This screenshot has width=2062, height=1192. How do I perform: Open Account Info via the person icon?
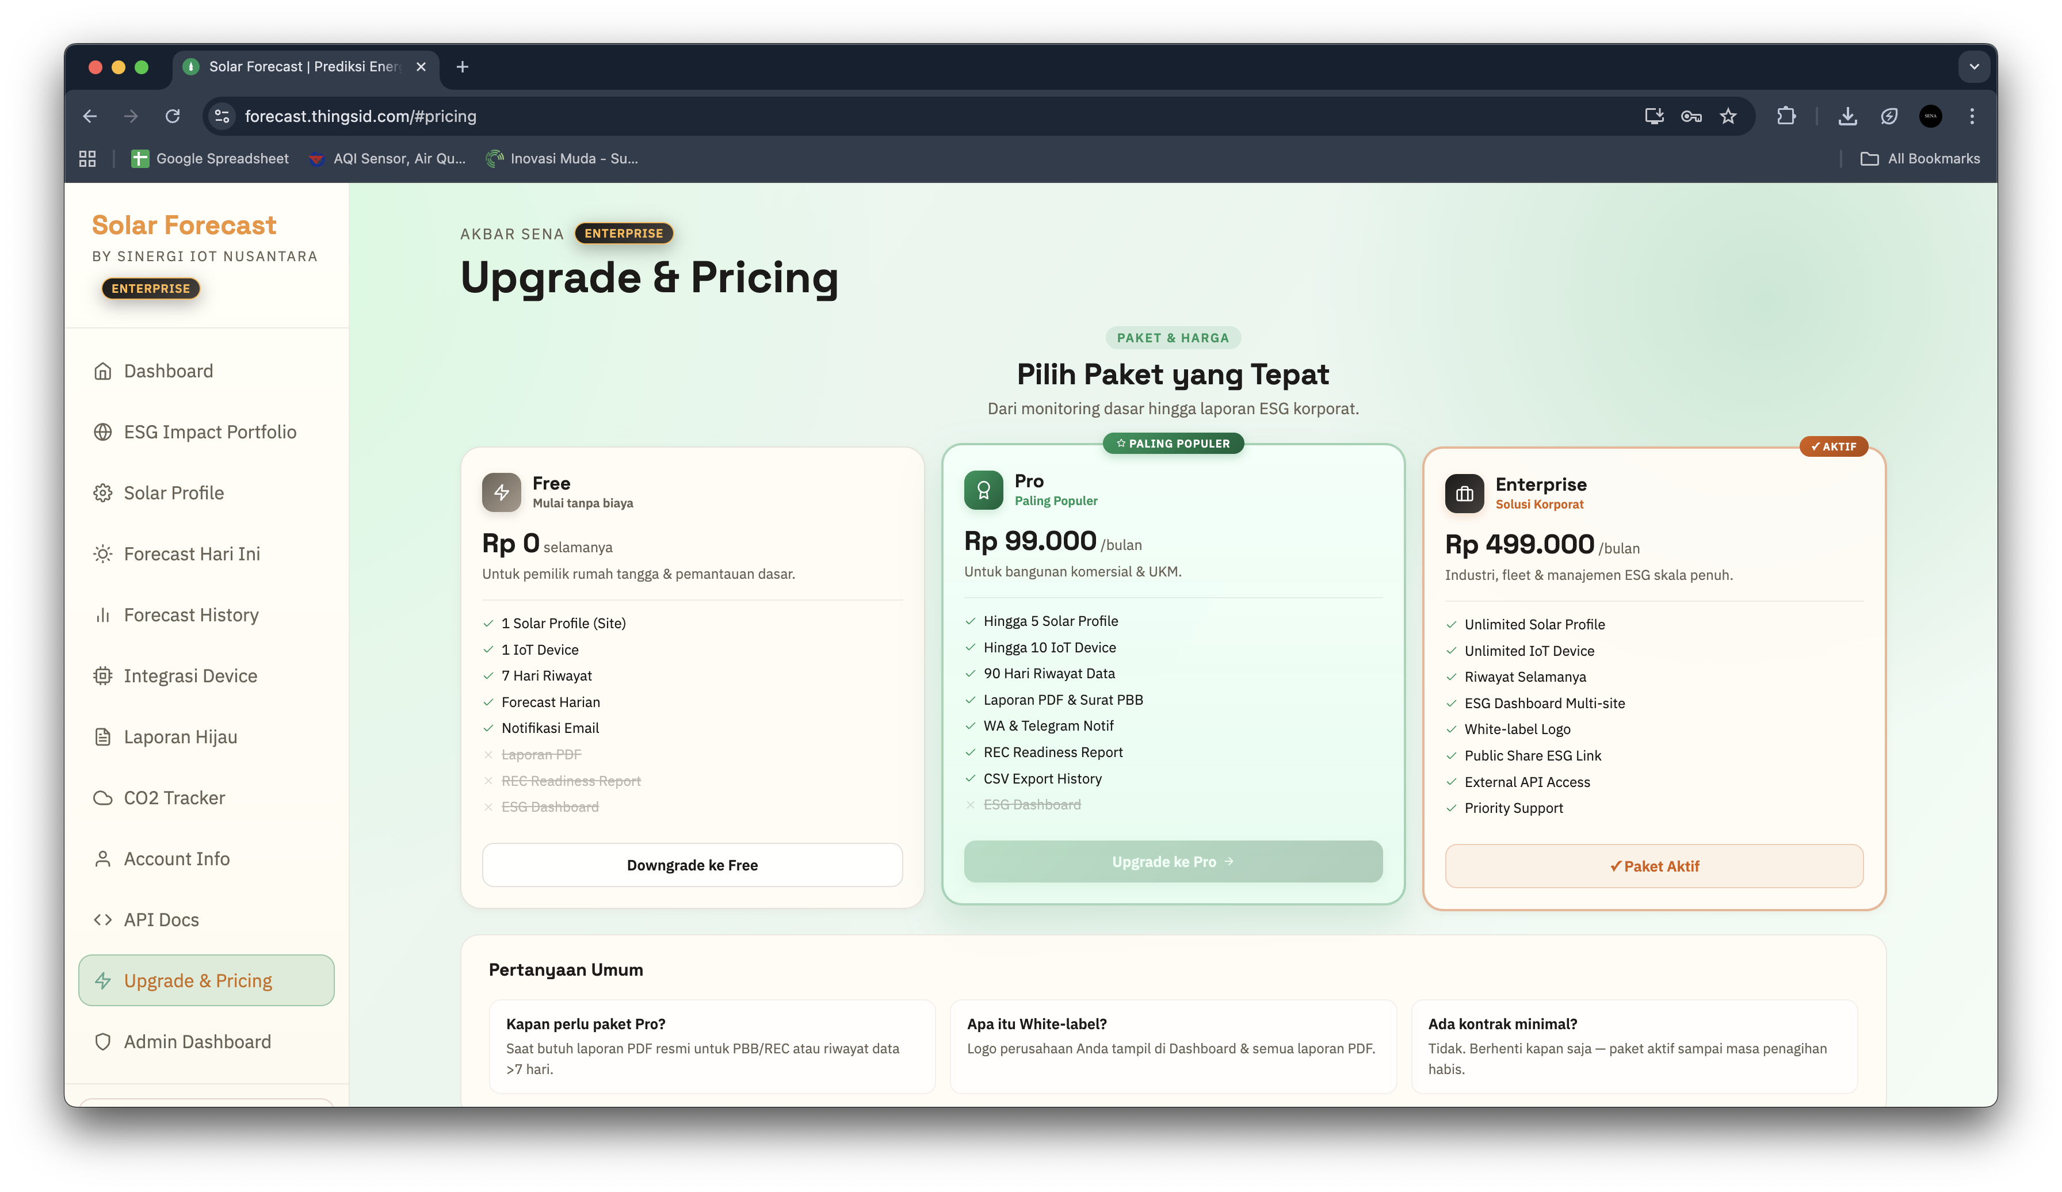pos(103,858)
